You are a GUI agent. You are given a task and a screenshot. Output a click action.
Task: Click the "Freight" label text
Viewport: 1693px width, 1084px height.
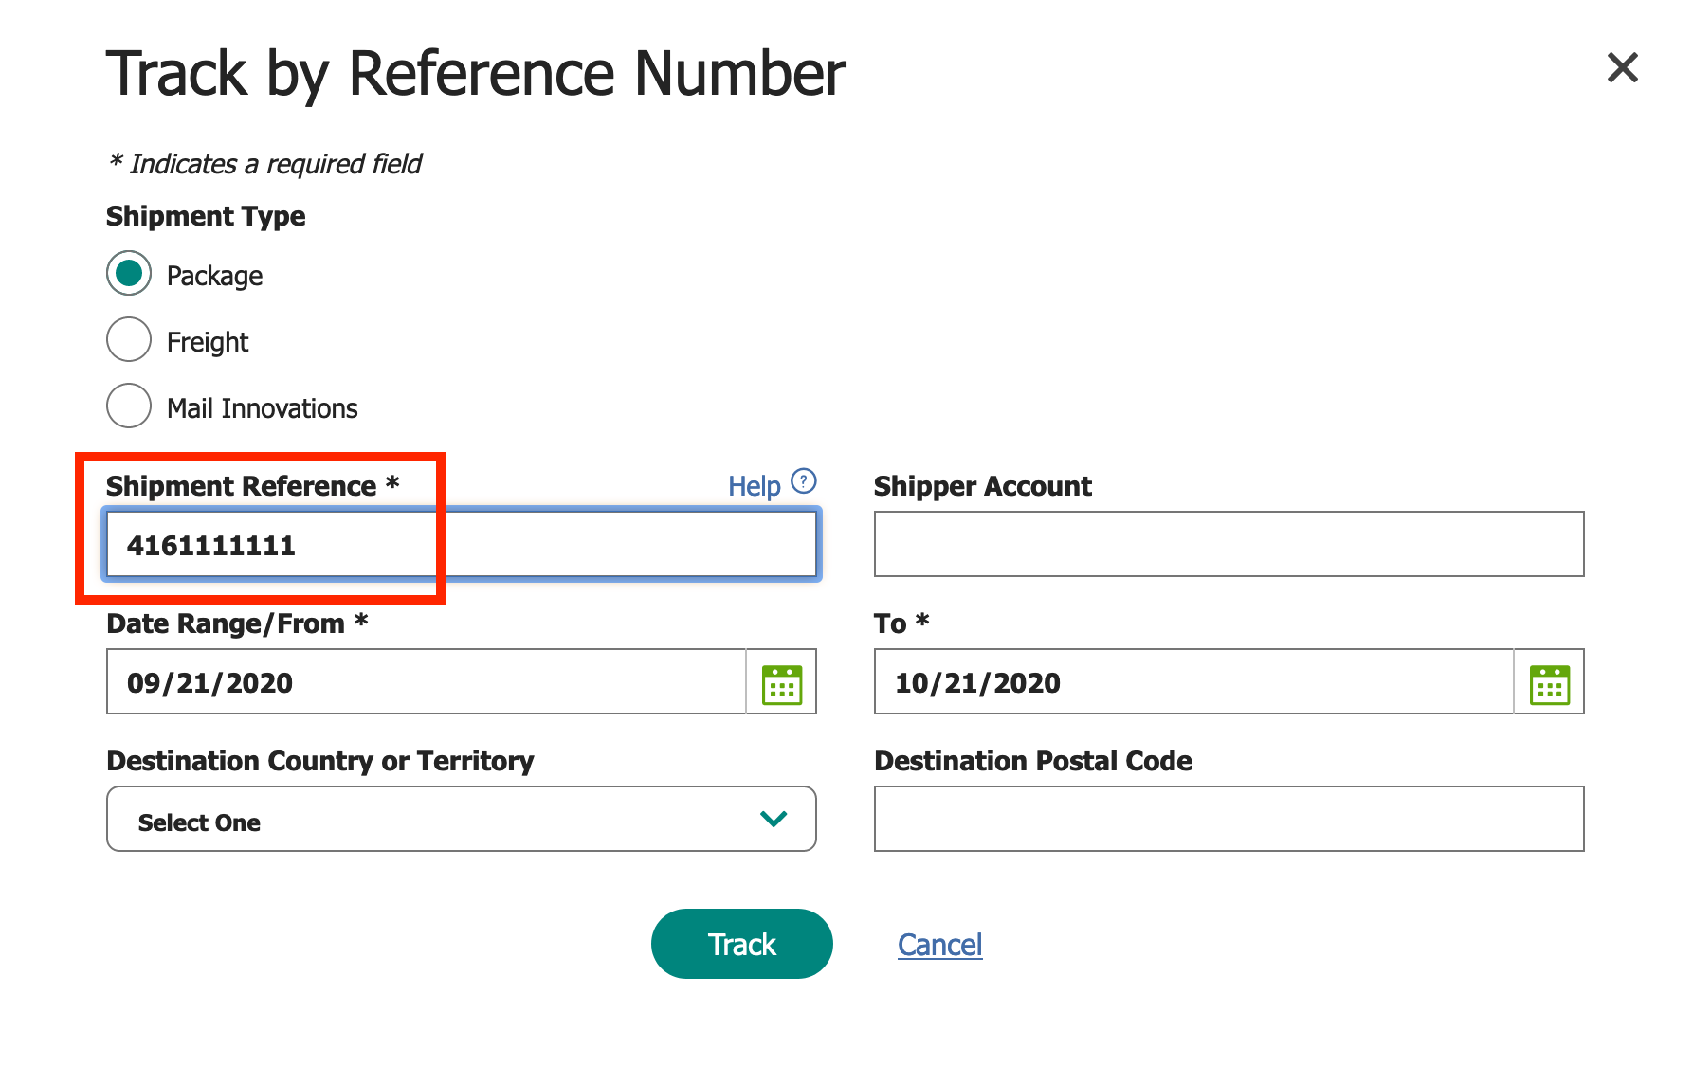click(x=208, y=342)
